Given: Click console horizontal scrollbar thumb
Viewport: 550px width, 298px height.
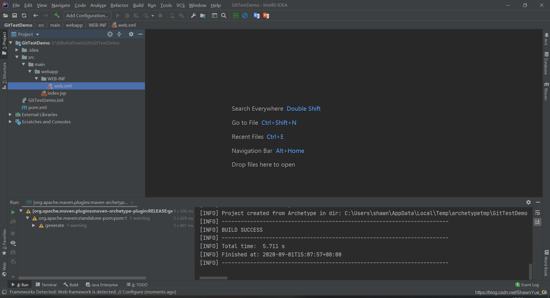Looking at the screenshot, I should click(x=213, y=278).
